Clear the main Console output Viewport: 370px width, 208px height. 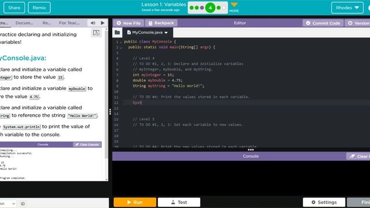point(358,156)
